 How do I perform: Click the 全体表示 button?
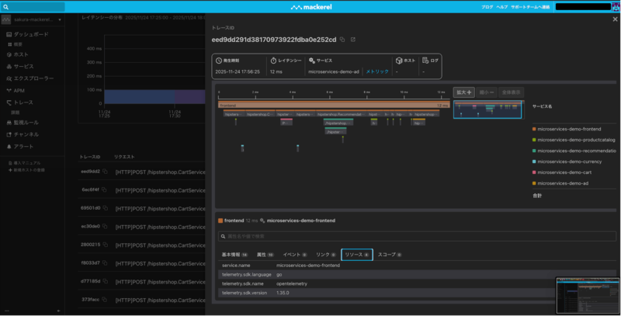point(512,92)
